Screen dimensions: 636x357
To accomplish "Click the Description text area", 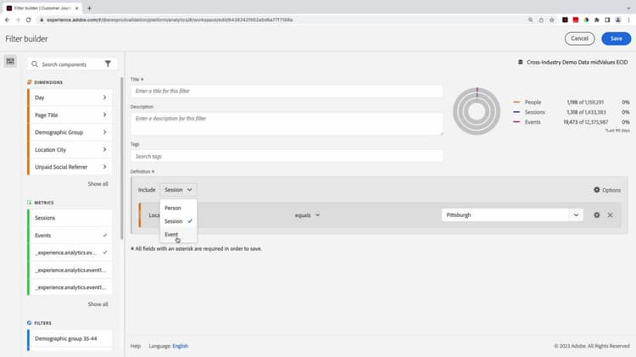I will [x=287, y=124].
